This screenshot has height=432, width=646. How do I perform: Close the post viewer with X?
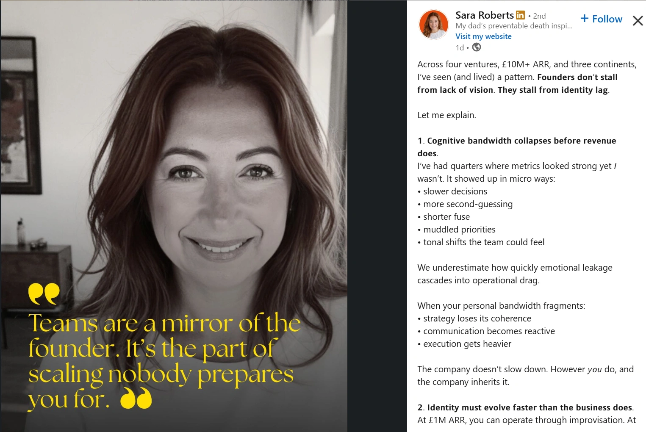[x=638, y=20]
